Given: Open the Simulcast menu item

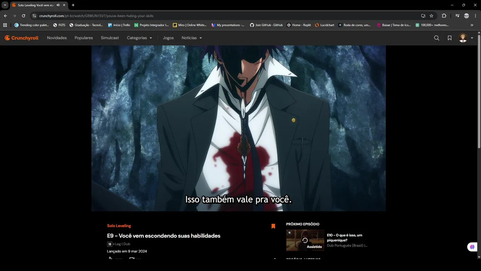Looking at the screenshot, I should [x=110, y=38].
